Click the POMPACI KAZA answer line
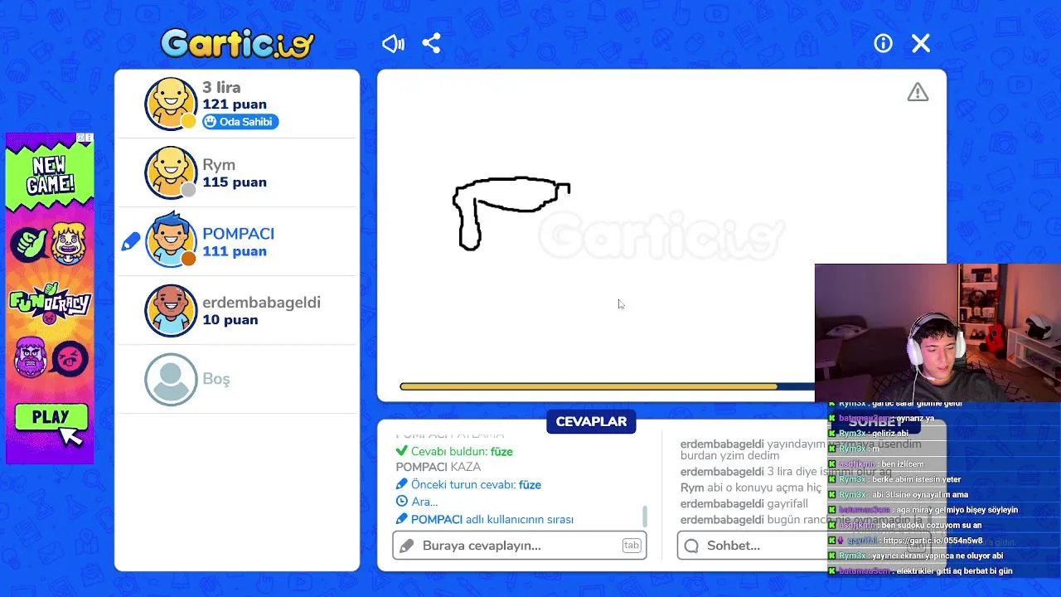 (x=438, y=468)
